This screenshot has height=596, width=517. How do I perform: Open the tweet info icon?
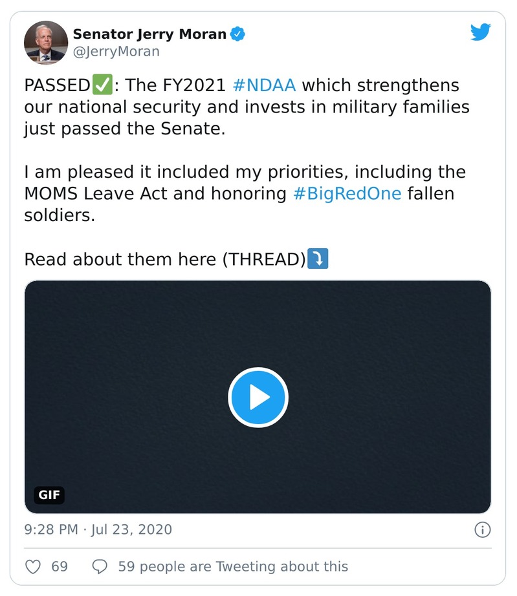click(x=482, y=530)
